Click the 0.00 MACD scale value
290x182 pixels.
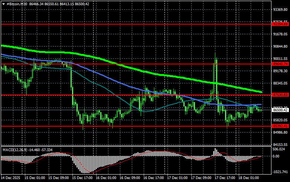276,156
